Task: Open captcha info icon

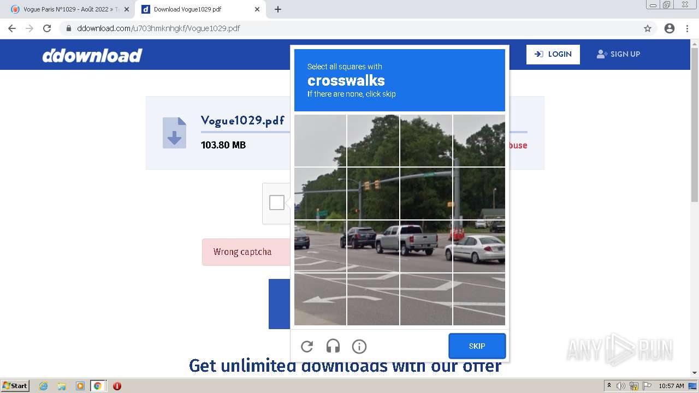Action: pyautogui.click(x=359, y=346)
